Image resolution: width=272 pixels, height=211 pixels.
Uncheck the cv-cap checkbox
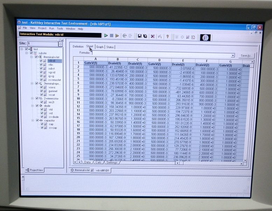click(42, 128)
